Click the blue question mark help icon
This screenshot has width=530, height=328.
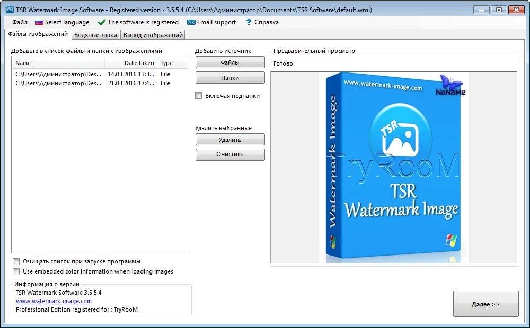point(249,22)
